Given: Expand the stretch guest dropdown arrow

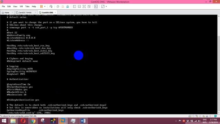Looking at the screenshot, I should click(106, 7).
